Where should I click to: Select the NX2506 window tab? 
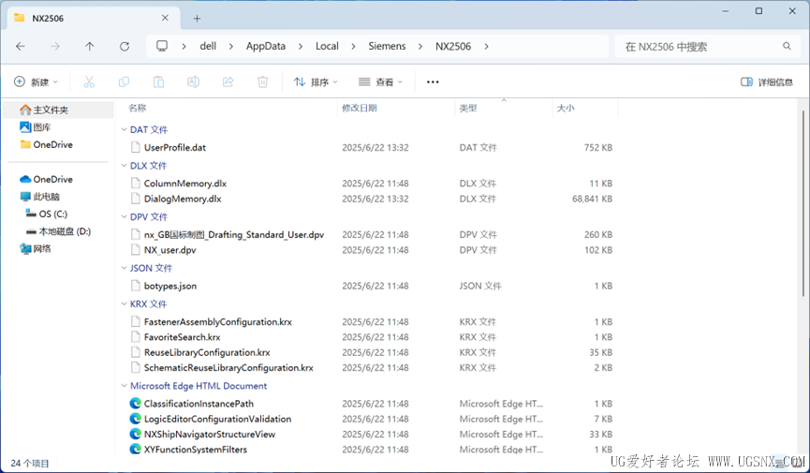coord(93,18)
